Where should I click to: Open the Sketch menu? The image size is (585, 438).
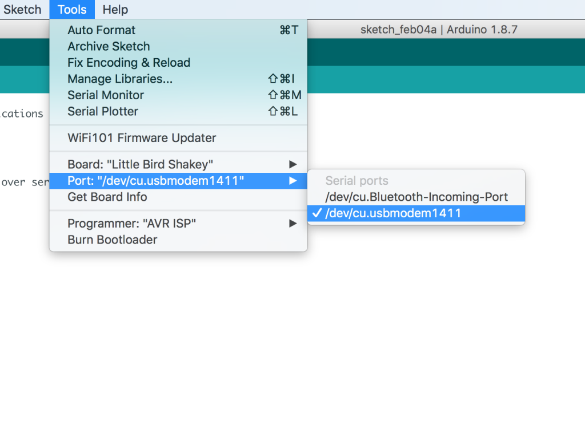22,9
